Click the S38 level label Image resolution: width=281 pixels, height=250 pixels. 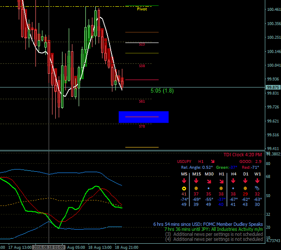(142, 66)
